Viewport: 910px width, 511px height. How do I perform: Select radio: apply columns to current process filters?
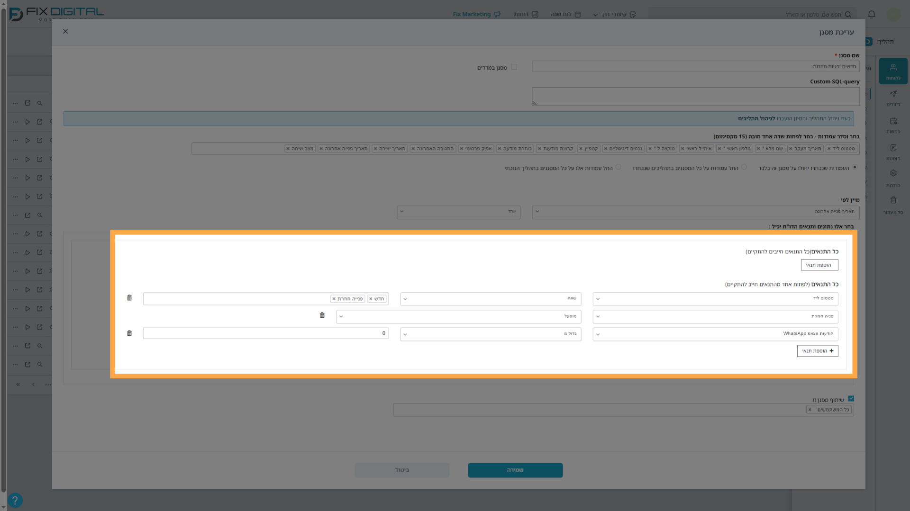pos(619,167)
